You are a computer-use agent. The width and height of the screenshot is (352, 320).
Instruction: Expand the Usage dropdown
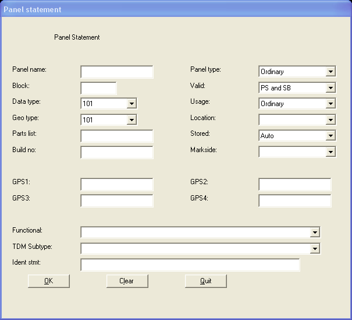pos(297,104)
